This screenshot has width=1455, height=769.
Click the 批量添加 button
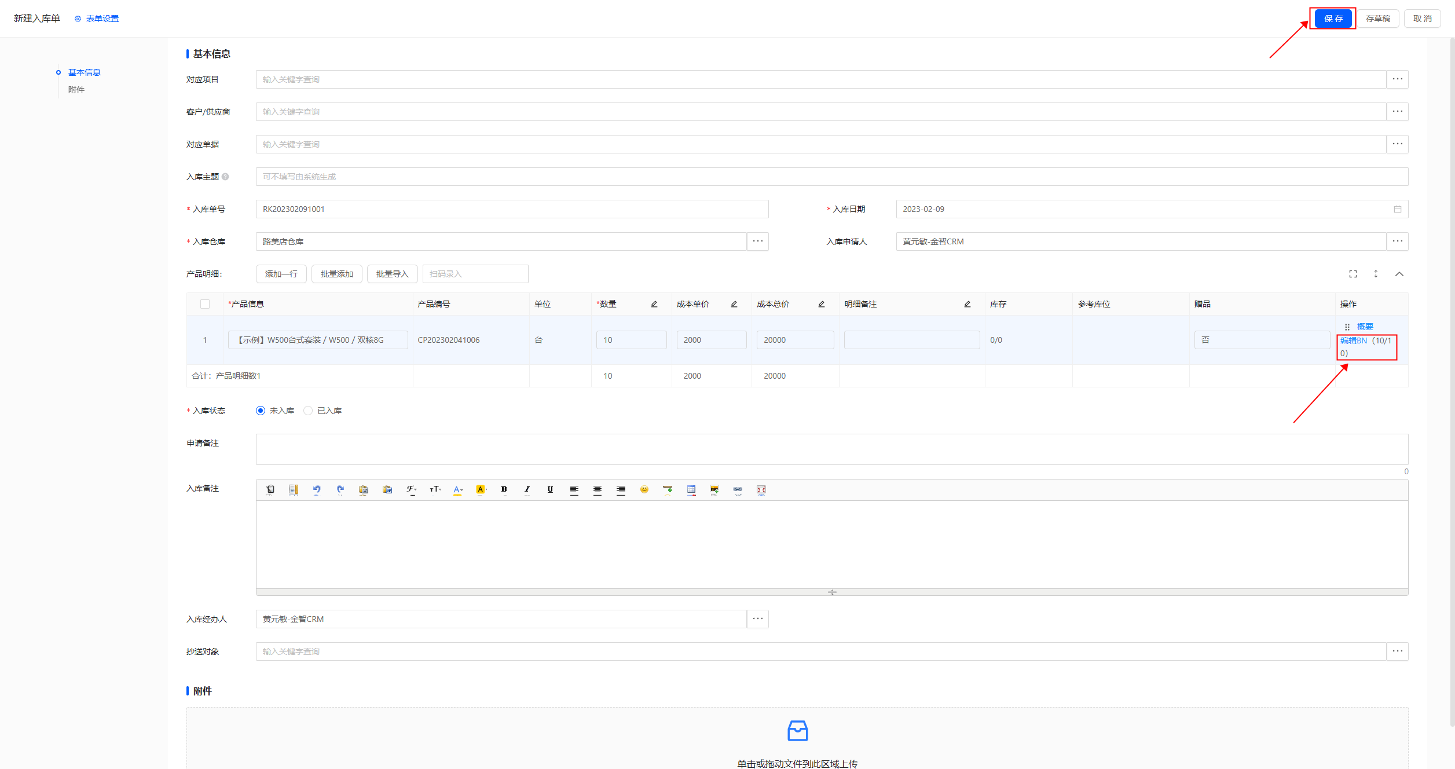click(x=337, y=274)
